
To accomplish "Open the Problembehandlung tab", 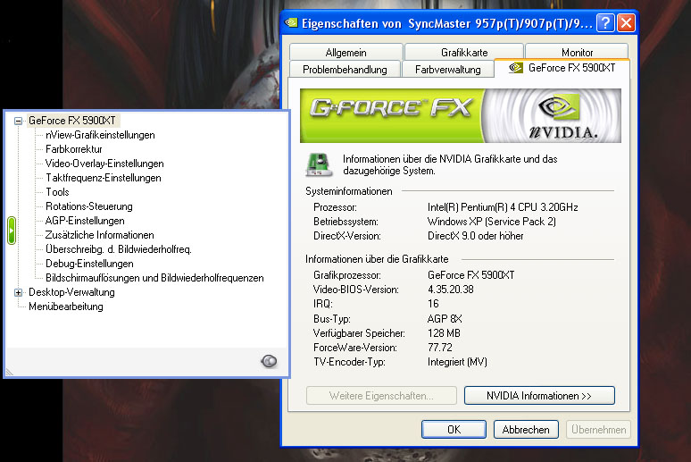I will point(345,70).
